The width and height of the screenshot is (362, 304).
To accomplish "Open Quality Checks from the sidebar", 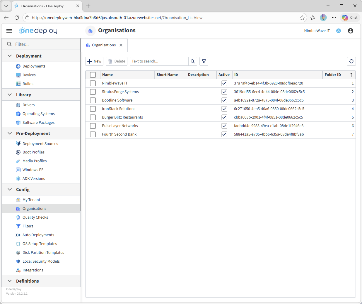I will pyautogui.click(x=35, y=217).
